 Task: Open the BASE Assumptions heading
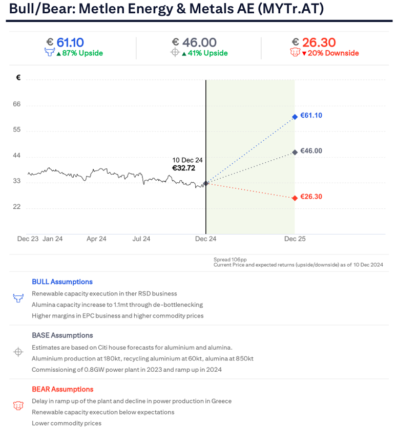(62, 335)
